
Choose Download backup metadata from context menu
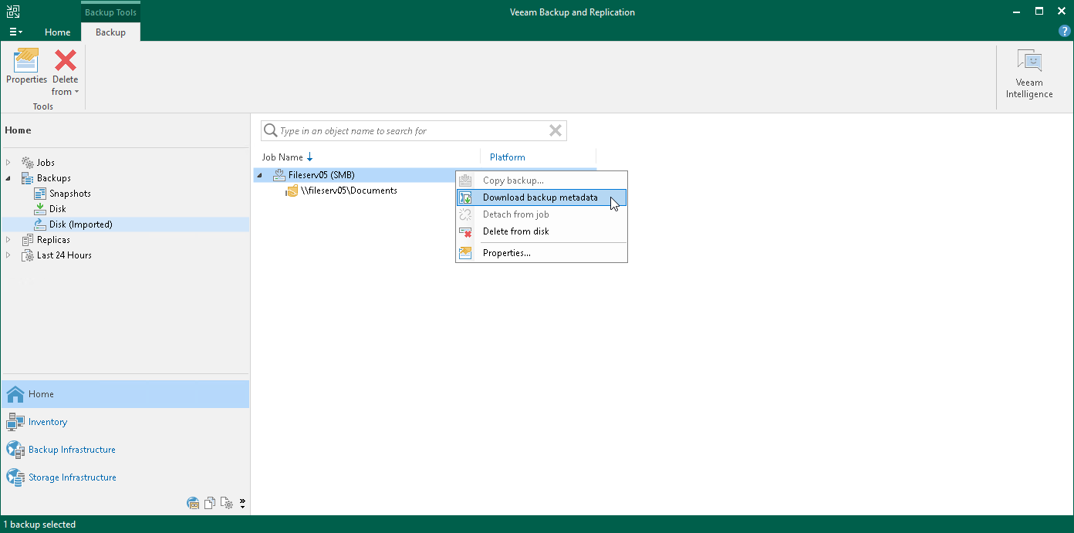540,197
